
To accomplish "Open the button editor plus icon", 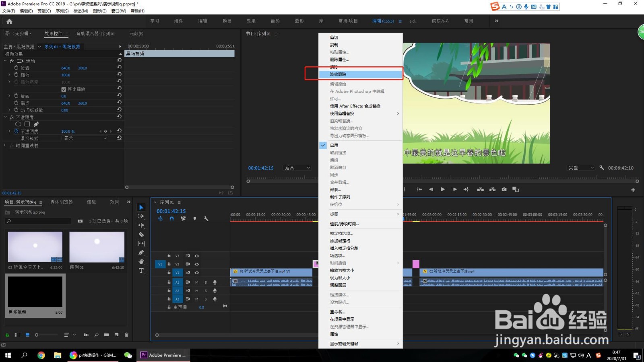I will pos(633,190).
